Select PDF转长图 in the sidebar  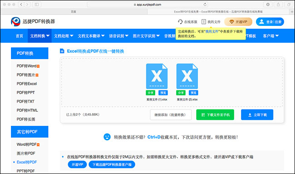26,119
